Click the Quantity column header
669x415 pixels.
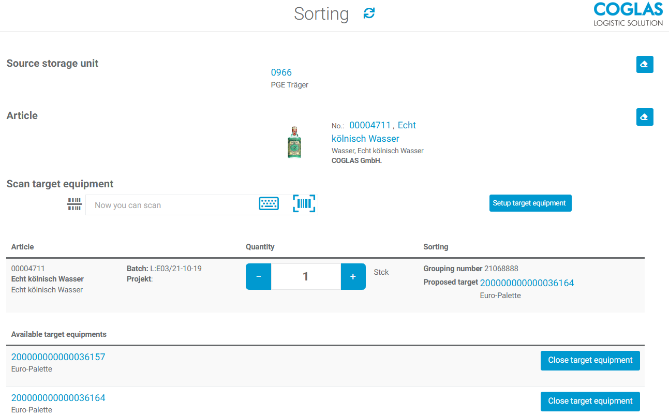pyautogui.click(x=260, y=247)
